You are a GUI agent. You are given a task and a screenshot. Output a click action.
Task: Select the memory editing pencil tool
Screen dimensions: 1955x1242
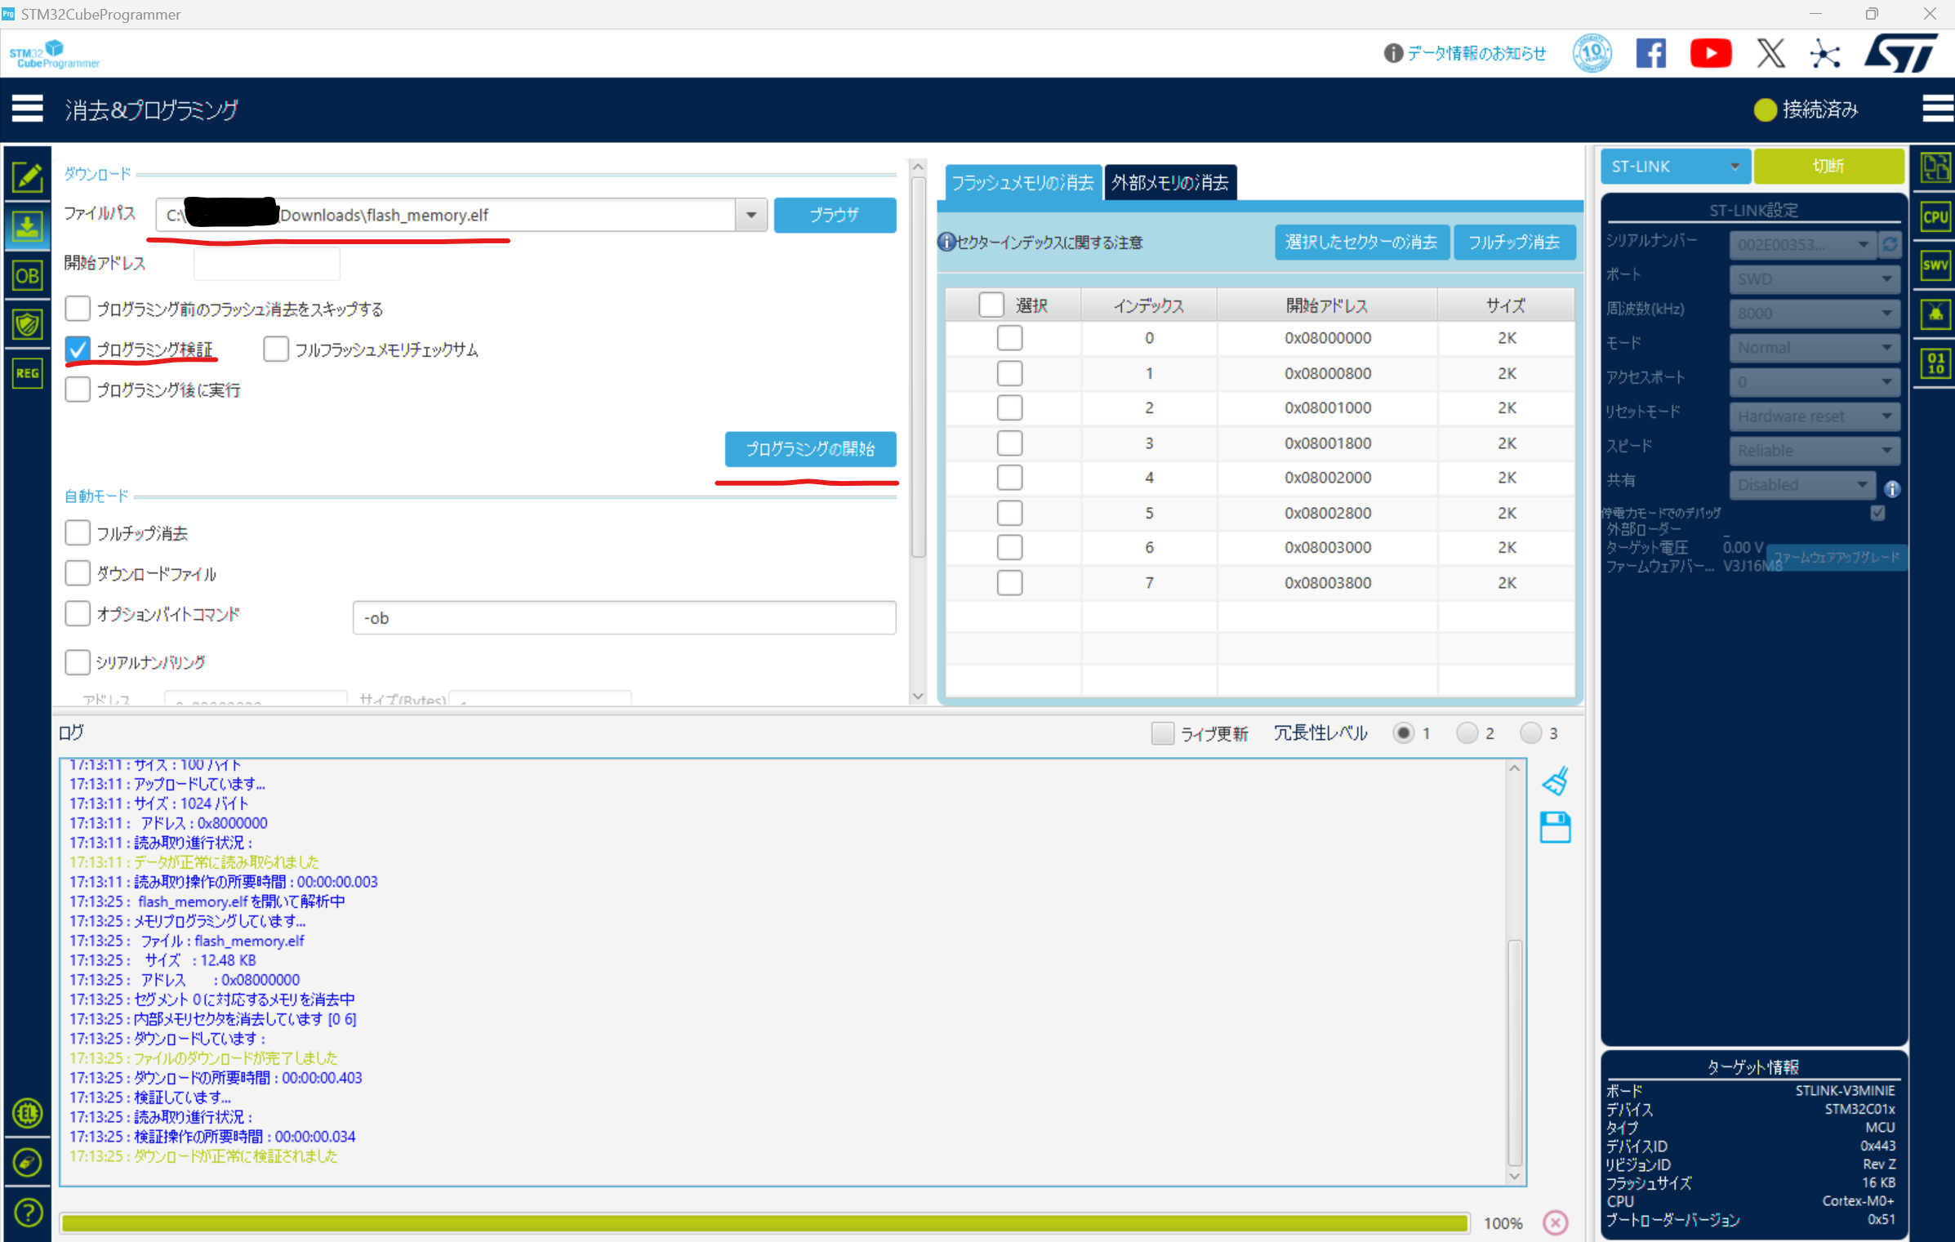(28, 177)
